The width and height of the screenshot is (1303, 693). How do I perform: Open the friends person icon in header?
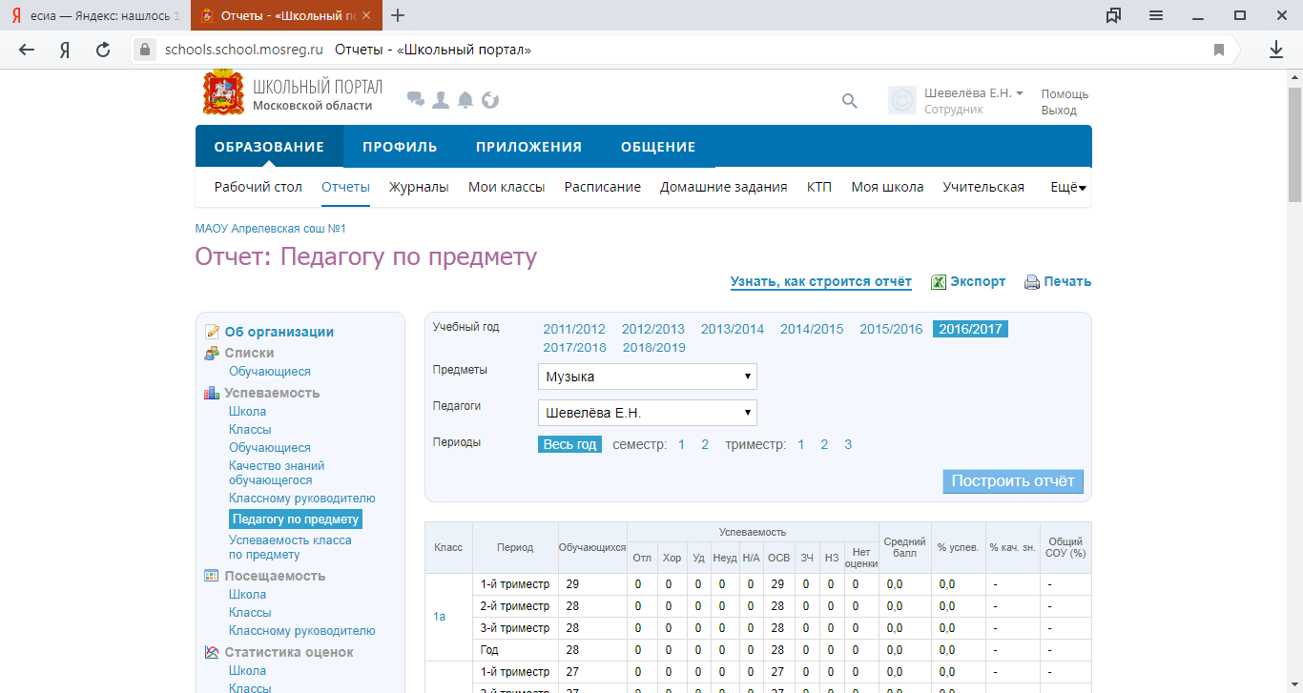pyautogui.click(x=441, y=99)
